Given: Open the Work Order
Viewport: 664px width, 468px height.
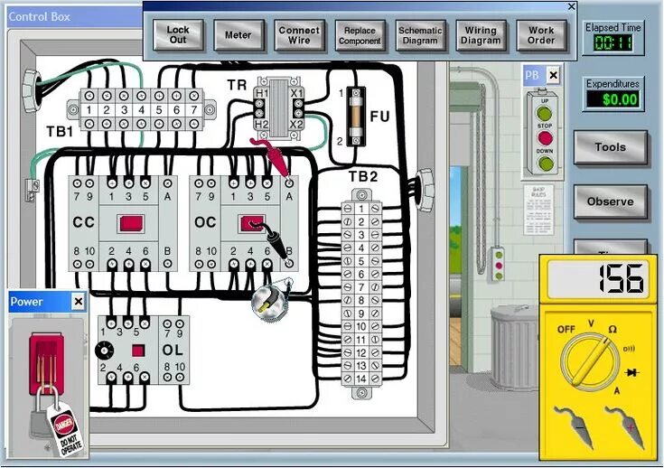Looking at the screenshot, I should 541,35.
